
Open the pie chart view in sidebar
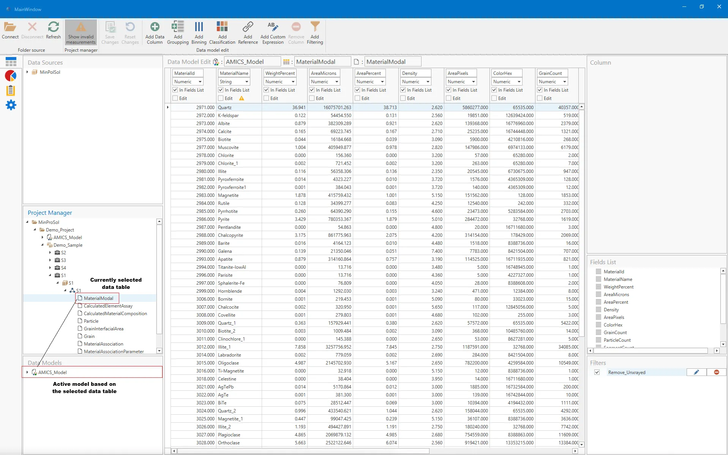[x=11, y=76]
